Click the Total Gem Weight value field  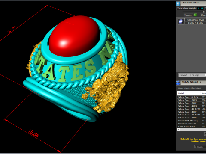[x=200, y=9]
